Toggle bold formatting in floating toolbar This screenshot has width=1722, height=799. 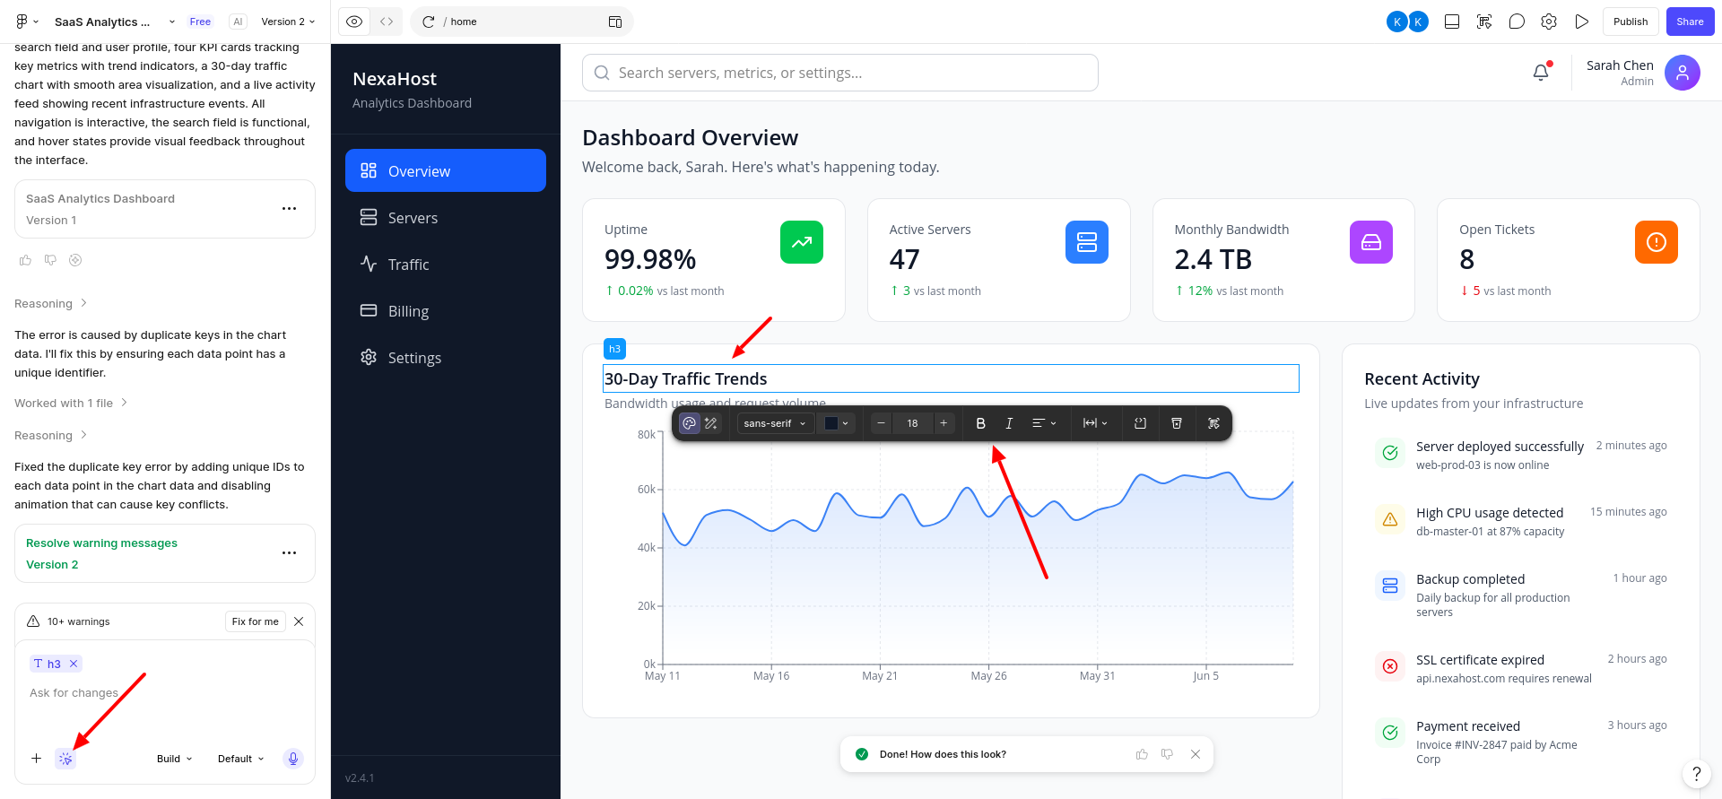coord(980,423)
